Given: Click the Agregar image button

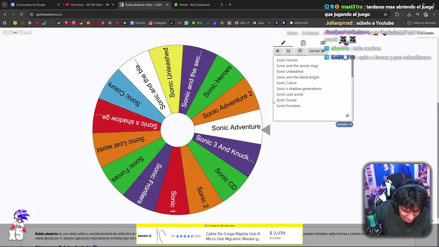Looking at the screenshot, I should (317, 51).
